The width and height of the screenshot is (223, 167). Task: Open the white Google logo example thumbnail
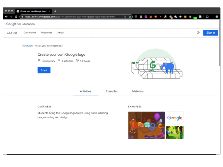coord(175,118)
